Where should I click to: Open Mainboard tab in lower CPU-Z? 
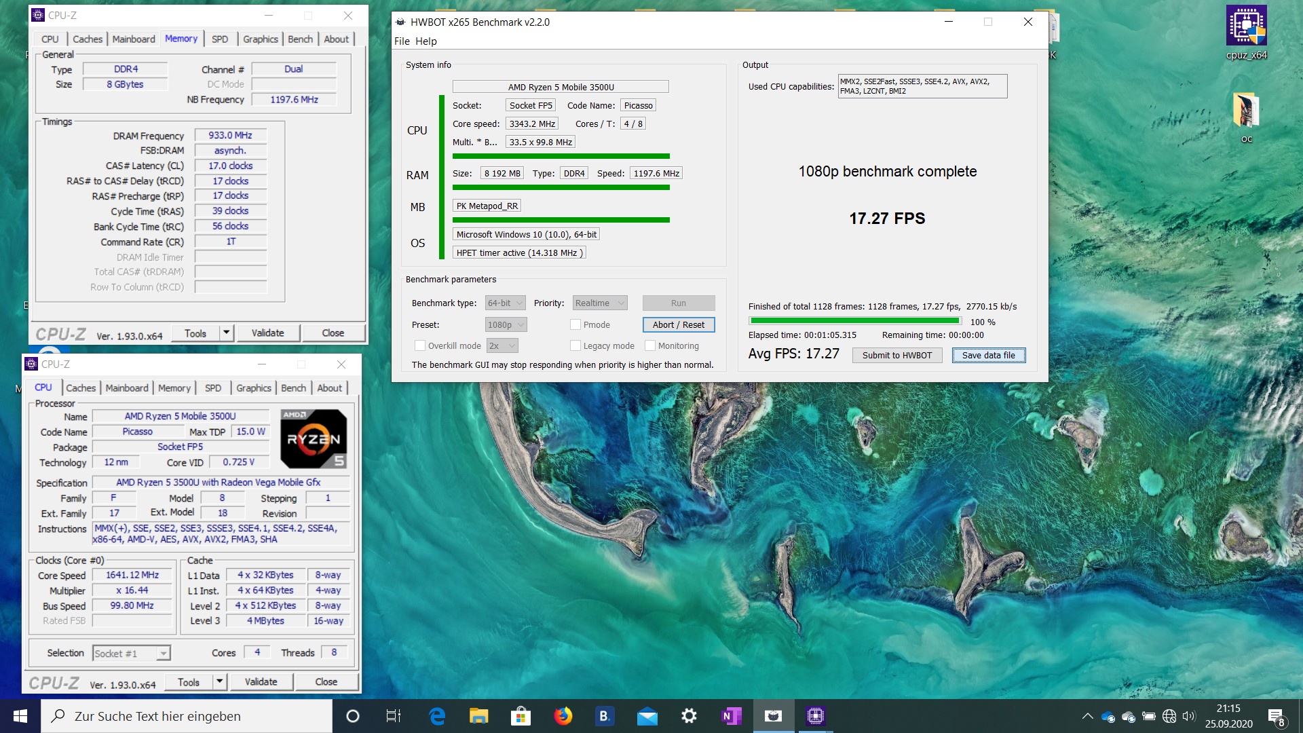point(127,388)
